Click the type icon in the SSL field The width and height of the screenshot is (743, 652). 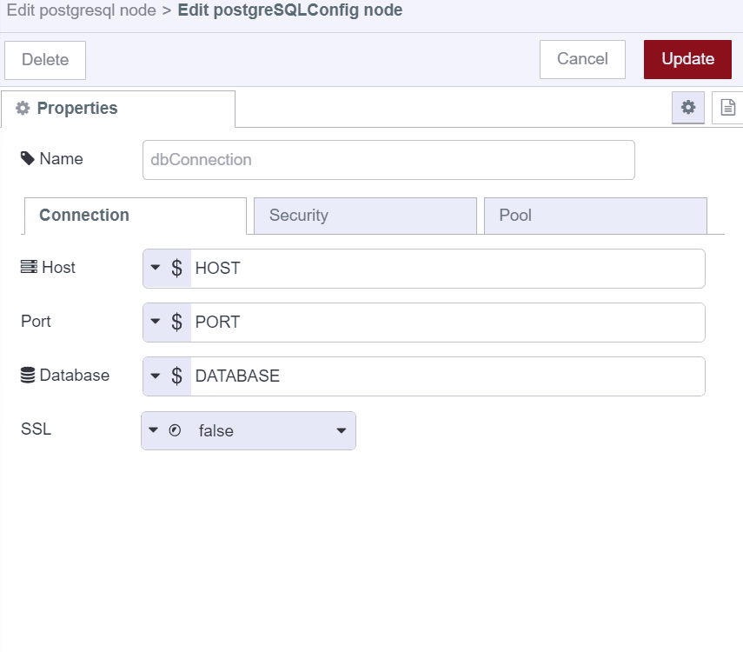coord(173,430)
